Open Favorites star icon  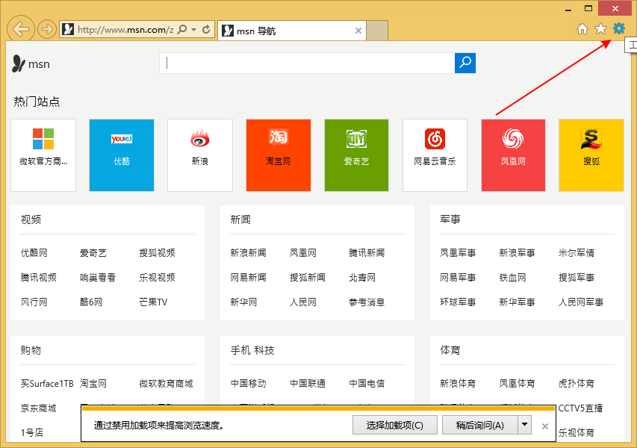tap(600, 29)
